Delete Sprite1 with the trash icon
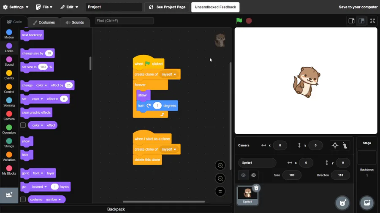The width and height of the screenshot is (380, 213). point(256,188)
